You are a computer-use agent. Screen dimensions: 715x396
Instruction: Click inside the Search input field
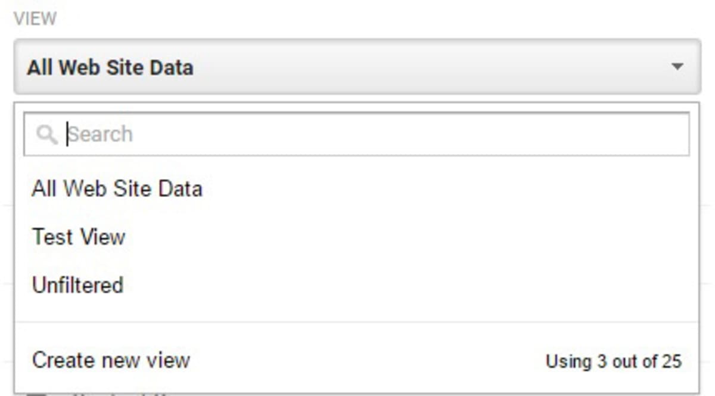coord(238,134)
